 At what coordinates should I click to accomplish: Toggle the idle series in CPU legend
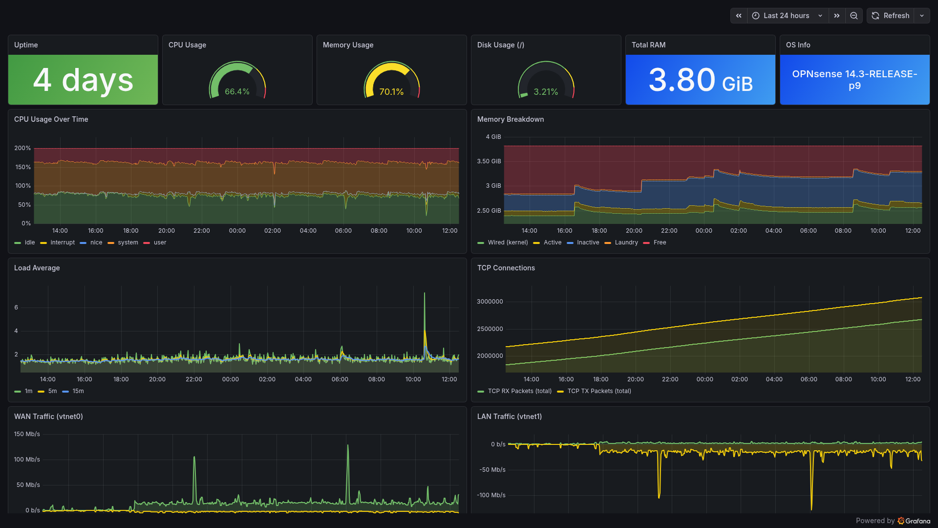tap(30, 242)
